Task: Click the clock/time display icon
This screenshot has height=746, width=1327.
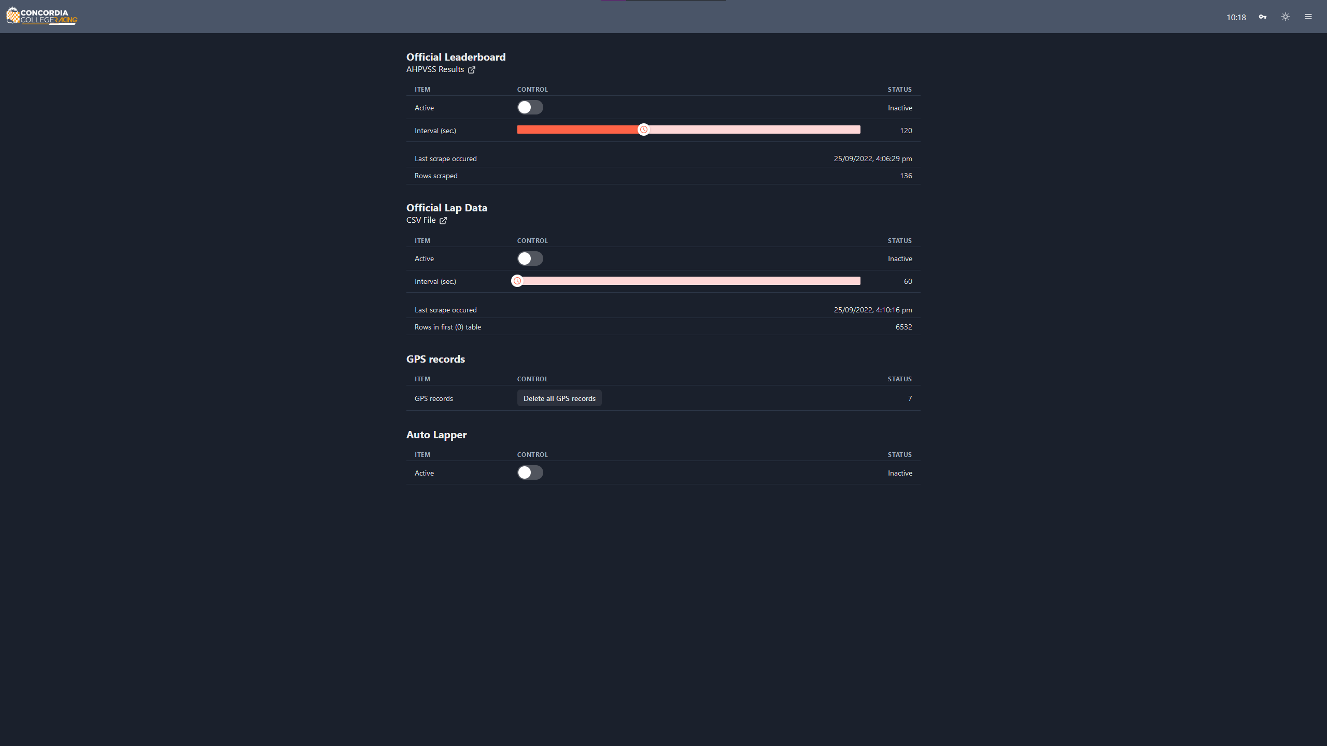Action: coord(1237,17)
